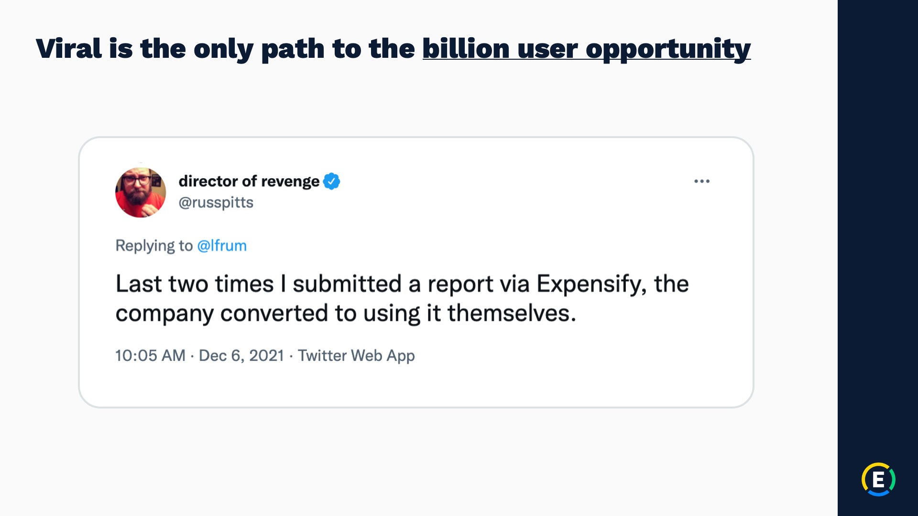This screenshot has height=516, width=918.
Task: Click the 10:05 AM tweet timestamp
Action: [x=150, y=355]
